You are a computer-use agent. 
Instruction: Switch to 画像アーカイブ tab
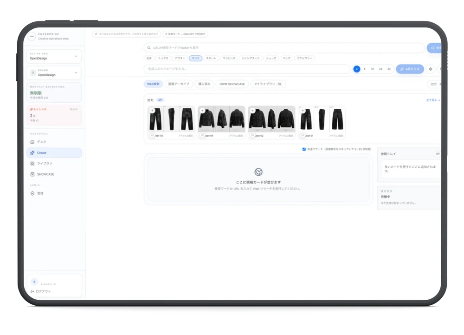pos(179,84)
